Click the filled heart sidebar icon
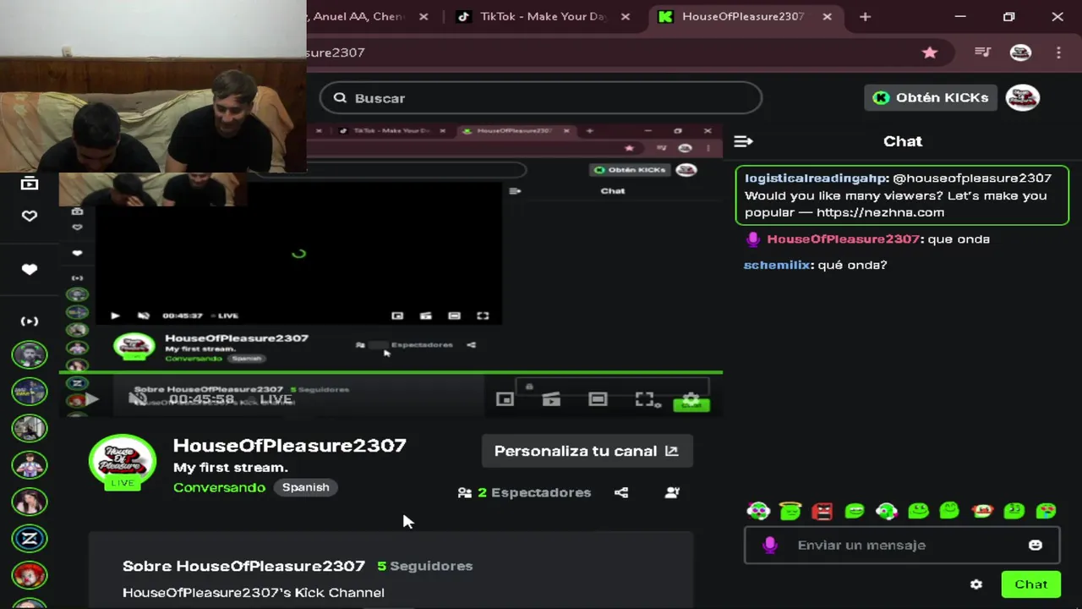This screenshot has height=609, width=1082. coord(30,269)
